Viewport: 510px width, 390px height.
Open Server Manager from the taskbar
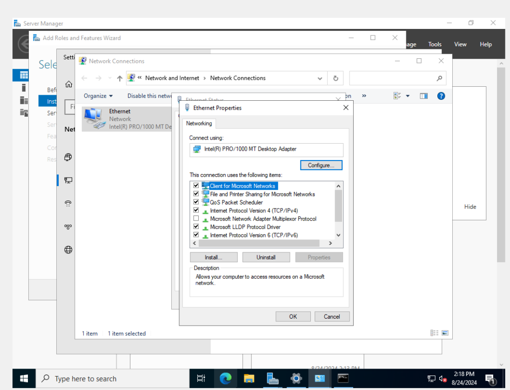click(272, 379)
